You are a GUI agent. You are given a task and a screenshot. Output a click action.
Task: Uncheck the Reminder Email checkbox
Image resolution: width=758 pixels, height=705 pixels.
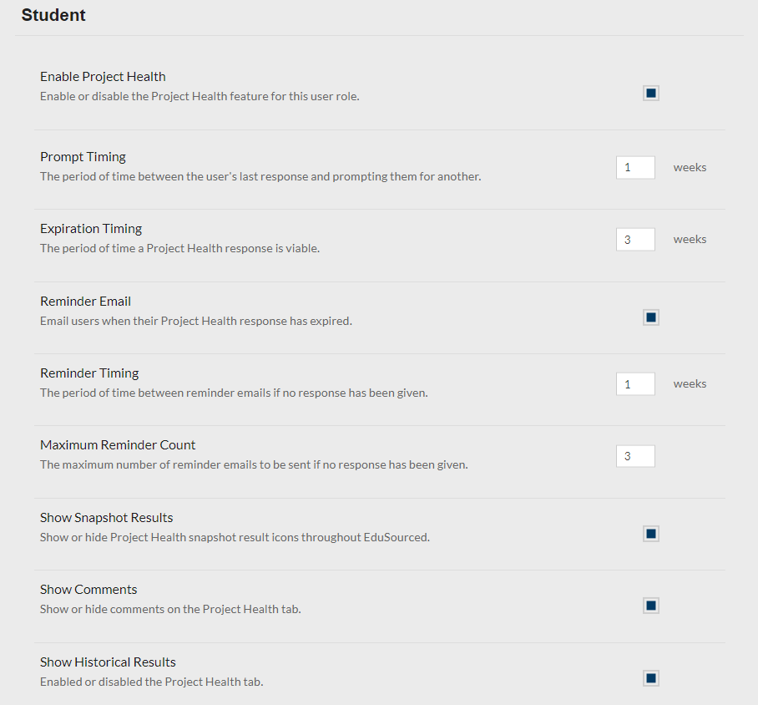pos(650,317)
